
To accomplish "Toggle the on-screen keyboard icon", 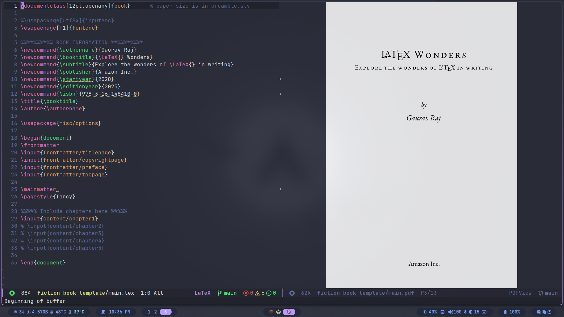I will click(x=484, y=312).
